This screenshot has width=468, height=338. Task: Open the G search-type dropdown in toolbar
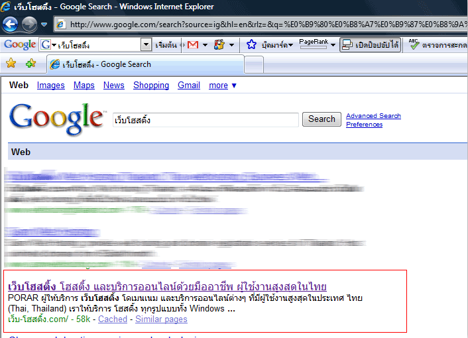(48, 45)
